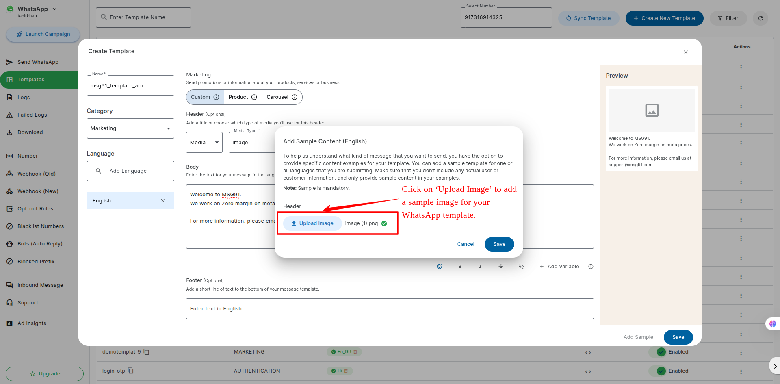Open actions menu for login_otp row
The height and width of the screenshot is (384, 780).
[741, 372]
